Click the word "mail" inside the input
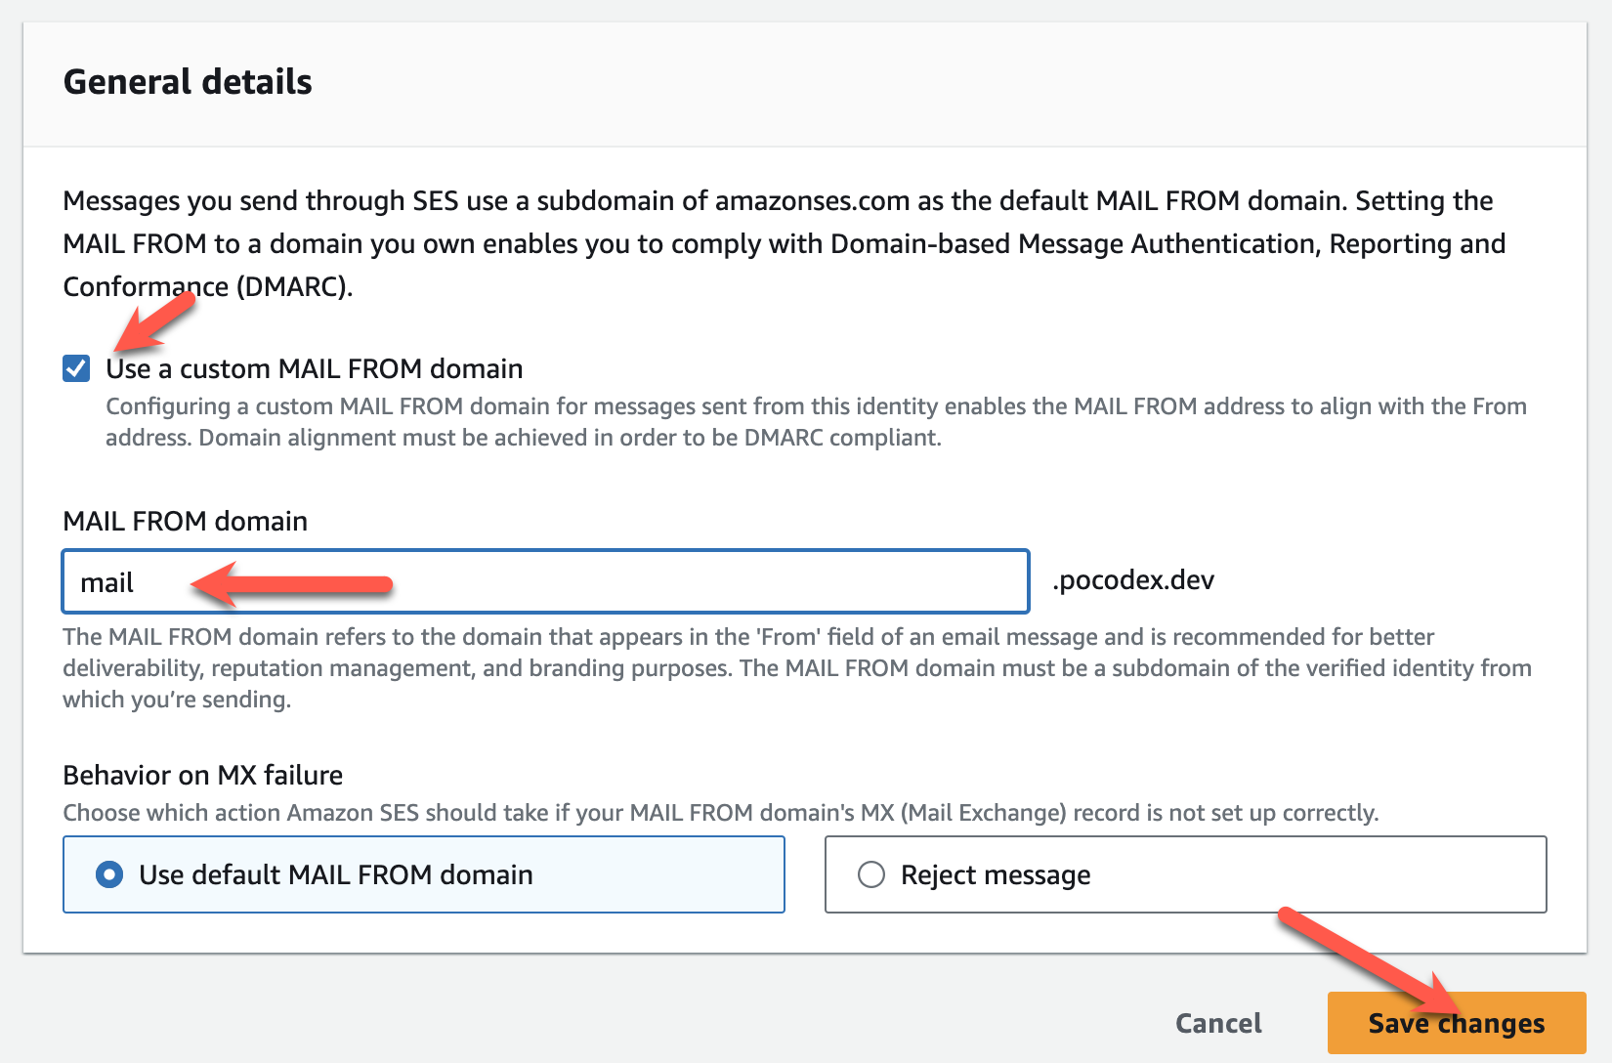Viewport: 1612px width, 1063px height. [106, 583]
